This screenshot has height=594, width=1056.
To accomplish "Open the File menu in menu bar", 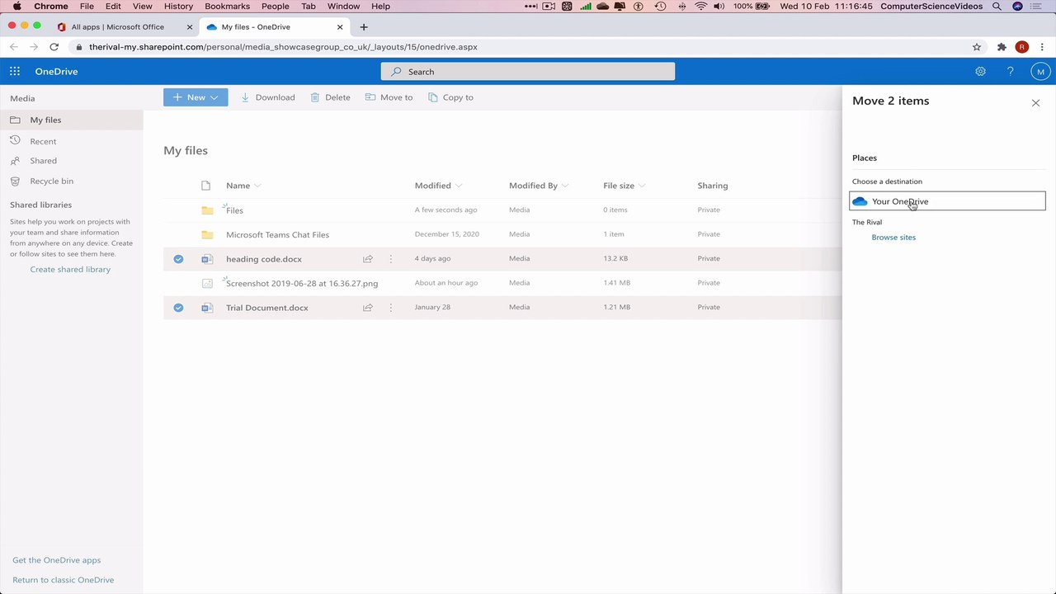I will tap(87, 7).
